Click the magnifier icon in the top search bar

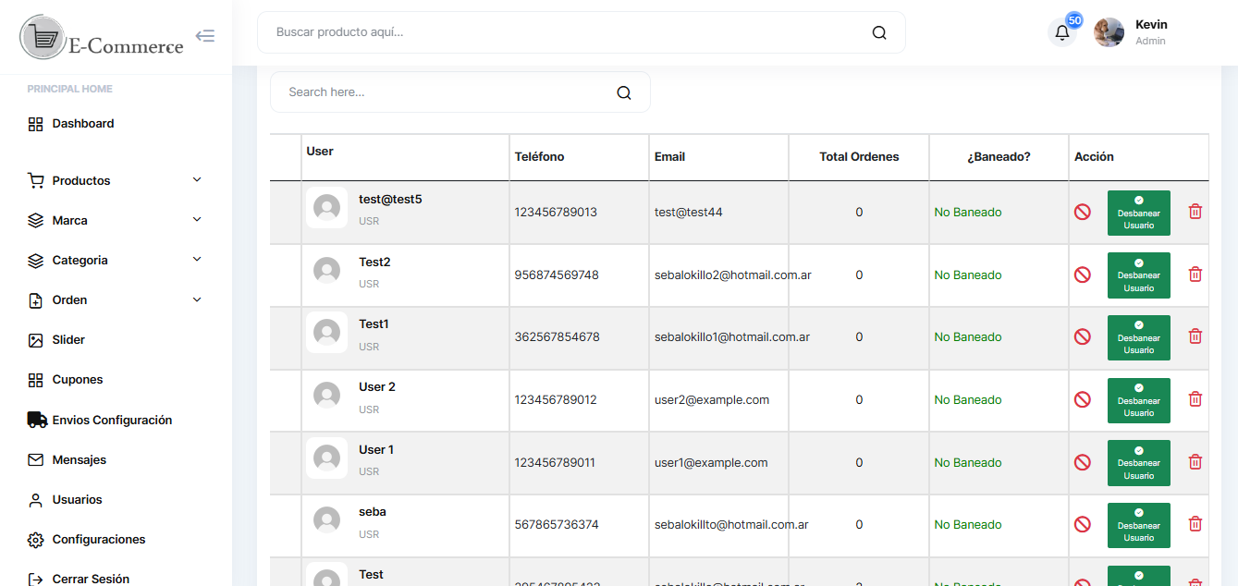click(878, 33)
